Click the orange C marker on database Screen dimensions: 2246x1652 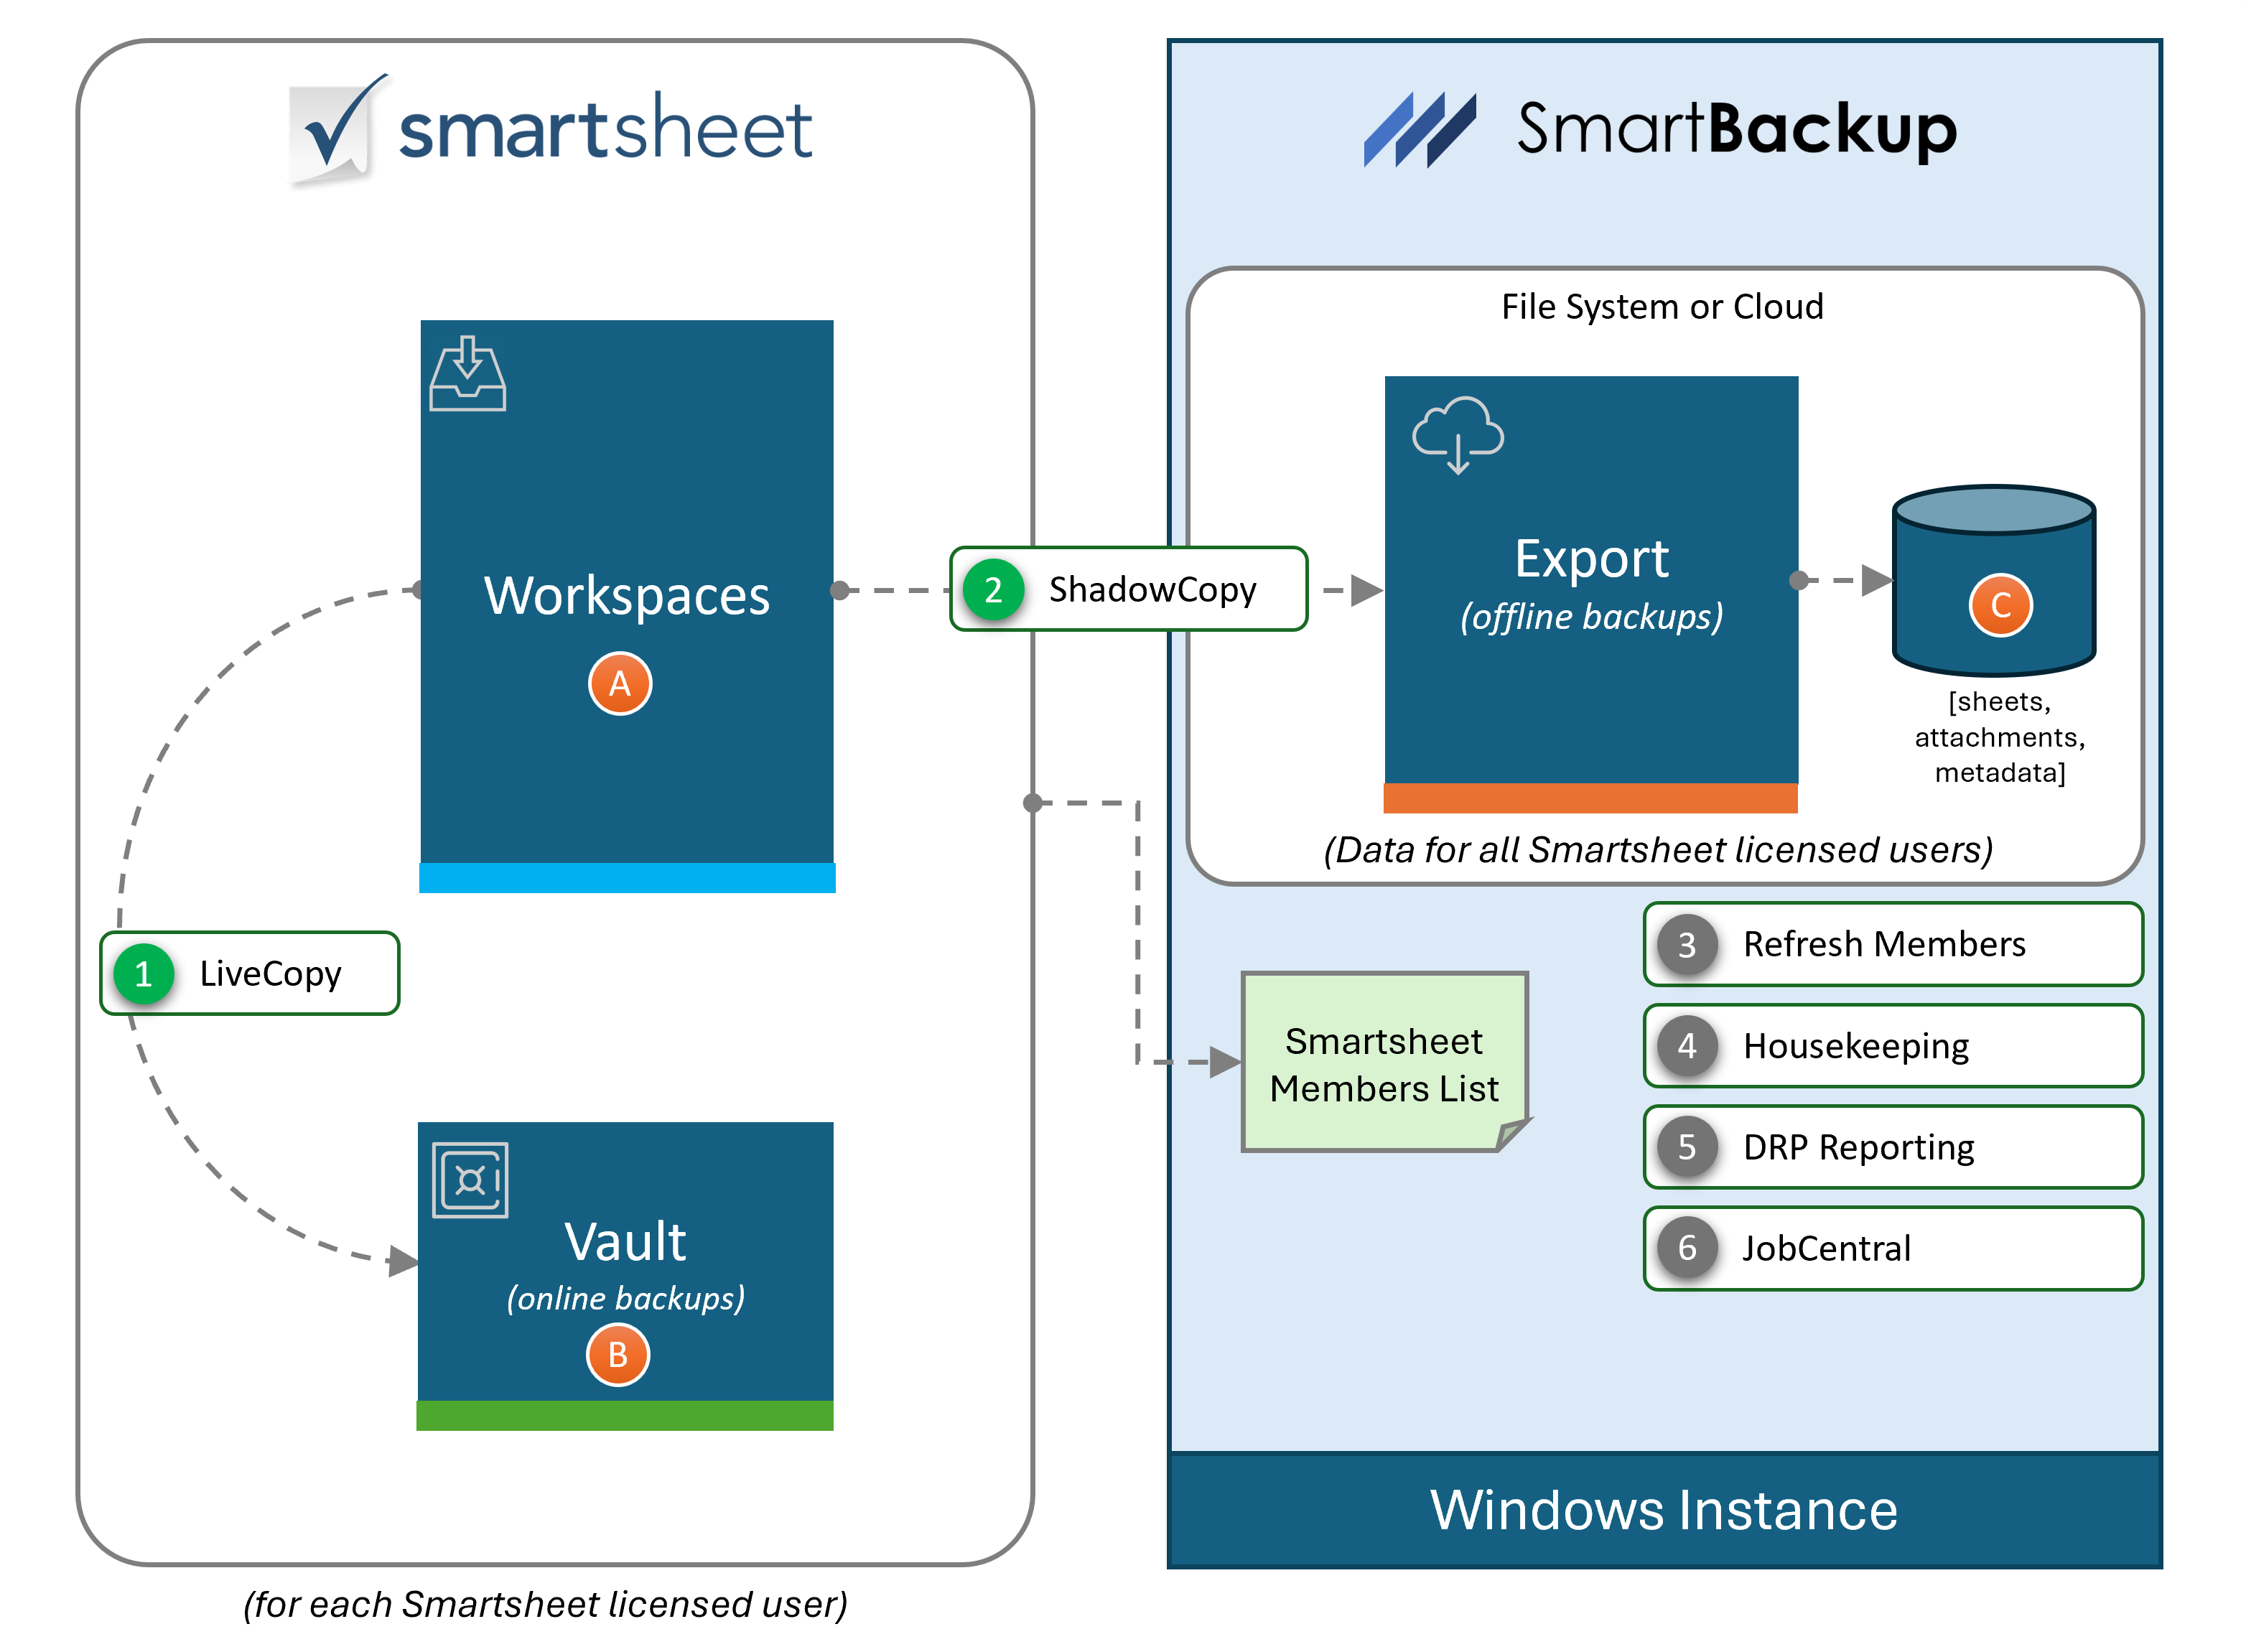[x=2000, y=605]
